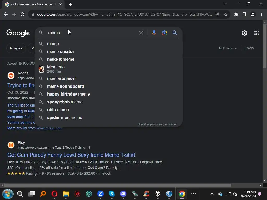267x200 pixels.
Task: Select the 'spongebob meme' suggestion
Action: coord(109,102)
